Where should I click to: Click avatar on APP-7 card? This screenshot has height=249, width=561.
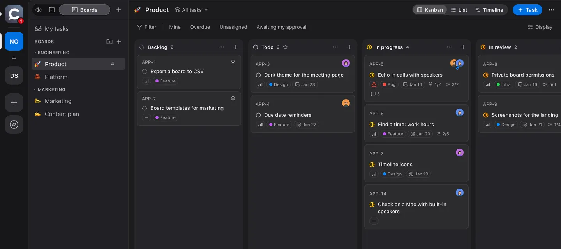click(460, 153)
